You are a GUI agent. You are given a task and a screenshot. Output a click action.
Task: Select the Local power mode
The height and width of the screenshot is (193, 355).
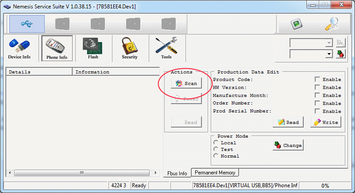point(216,143)
